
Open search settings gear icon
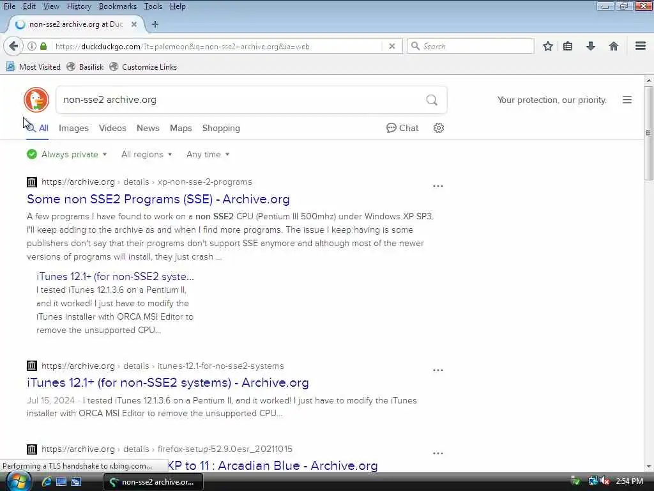[x=438, y=128]
